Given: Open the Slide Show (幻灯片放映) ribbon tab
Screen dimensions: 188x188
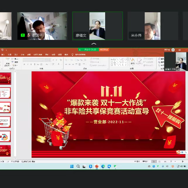Looking at the screenshot, I should click(x=38, y=54).
